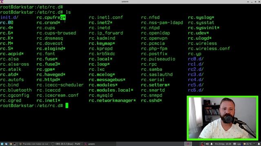Click the rc.mysqld entry
The width and height of the screenshot is (261, 146).
tap(101, 95)
